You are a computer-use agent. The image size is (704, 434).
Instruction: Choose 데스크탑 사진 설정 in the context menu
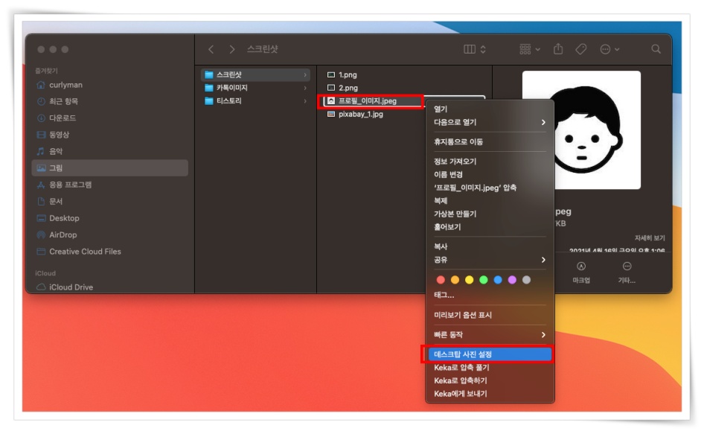490,354
